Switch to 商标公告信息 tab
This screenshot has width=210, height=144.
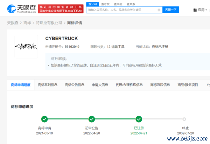75,85
